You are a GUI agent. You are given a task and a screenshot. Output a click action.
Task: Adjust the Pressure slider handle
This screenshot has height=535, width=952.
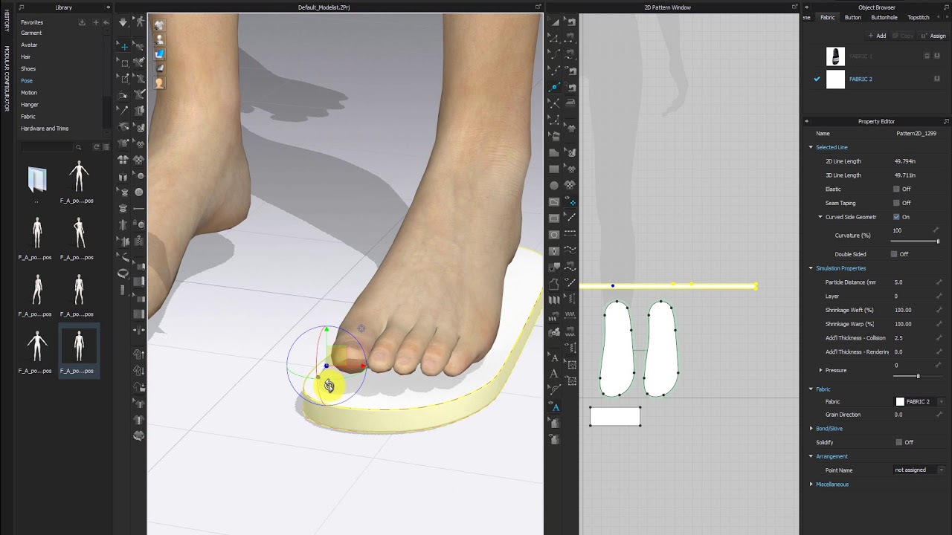coord(918,376)
